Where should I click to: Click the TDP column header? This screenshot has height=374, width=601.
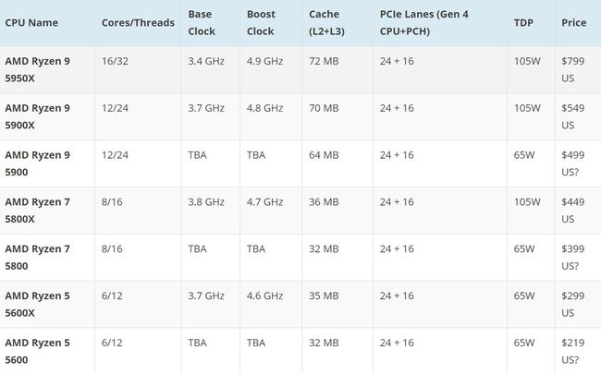click(523, 22)
